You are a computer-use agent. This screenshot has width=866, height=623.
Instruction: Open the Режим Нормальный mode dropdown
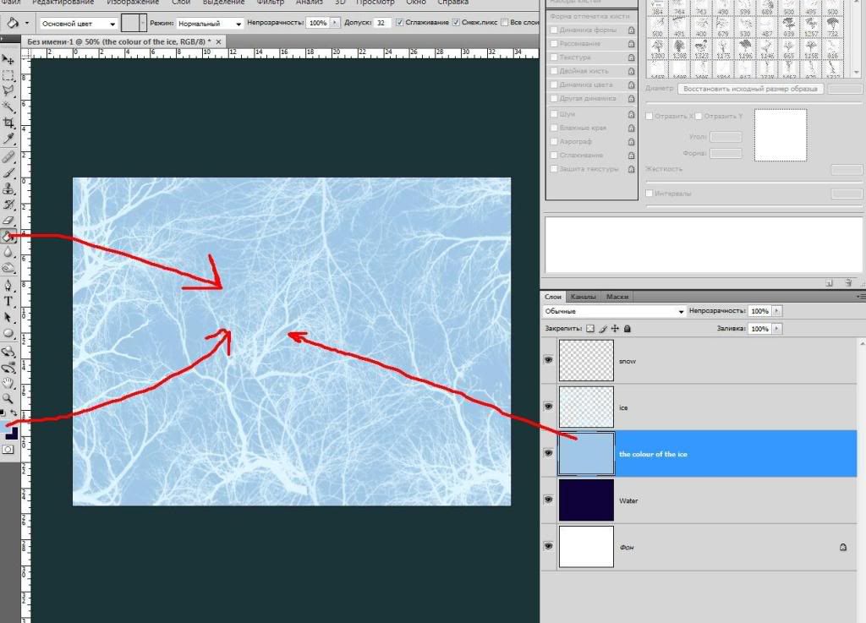coord(210,24)
